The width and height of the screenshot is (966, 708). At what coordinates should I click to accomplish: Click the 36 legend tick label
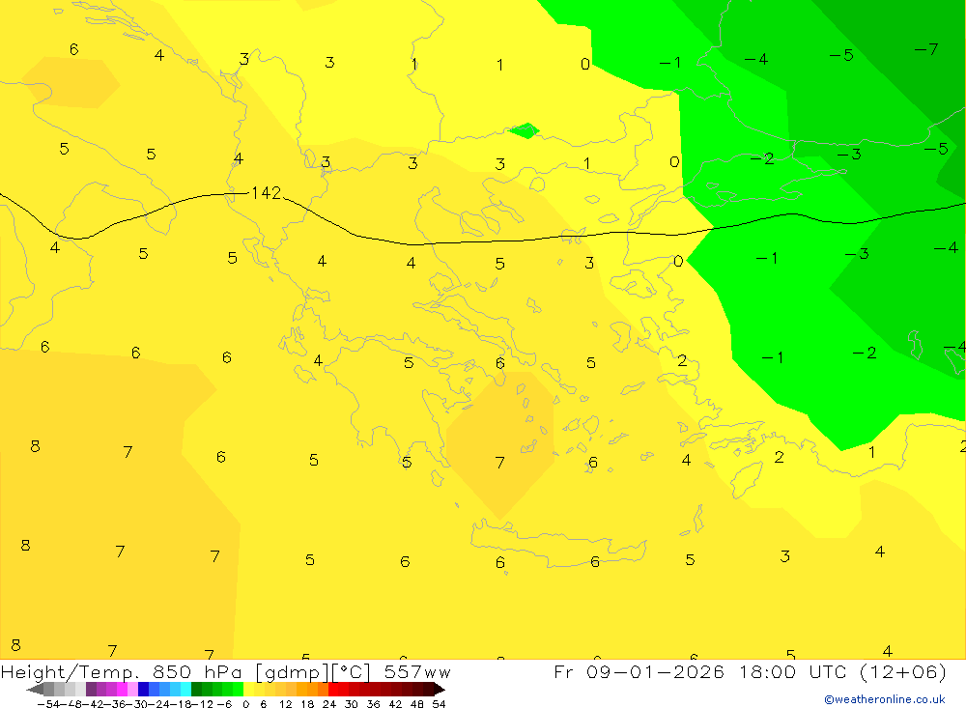(373, 704)
